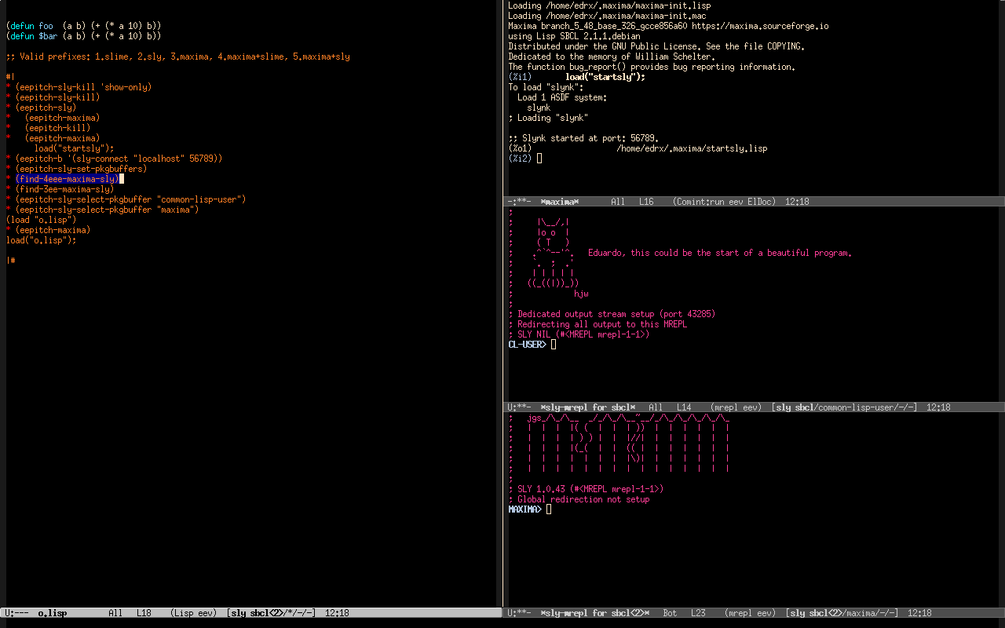Place cursor on the defun $bar line

tap(83, 36)
